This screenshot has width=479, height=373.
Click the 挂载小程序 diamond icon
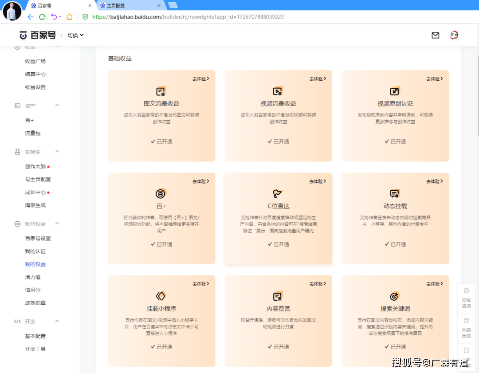tap(161, 296)
